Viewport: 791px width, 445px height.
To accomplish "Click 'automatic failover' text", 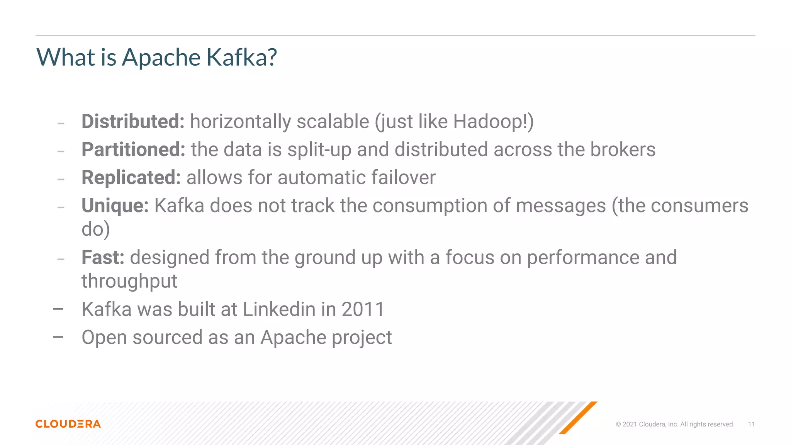I will coord(356,178).
